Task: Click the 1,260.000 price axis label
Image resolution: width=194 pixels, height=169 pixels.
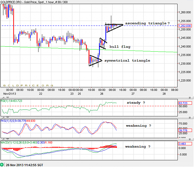Action: click(x=185, y=12)
